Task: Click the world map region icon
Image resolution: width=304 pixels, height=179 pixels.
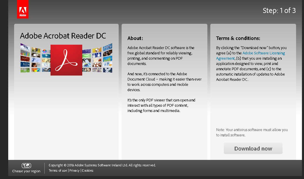Action: (x=26, y=165)
